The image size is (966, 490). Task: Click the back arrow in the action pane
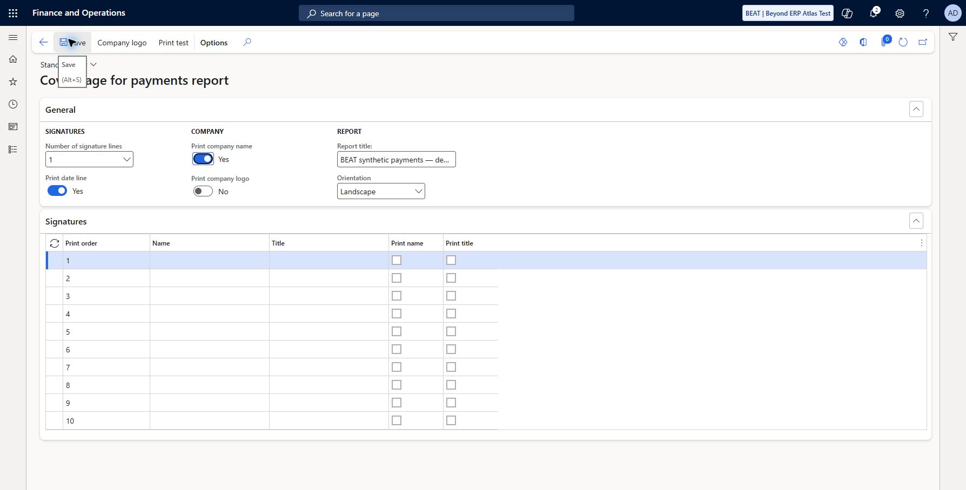pyautogui.click(x=44, y=42)
